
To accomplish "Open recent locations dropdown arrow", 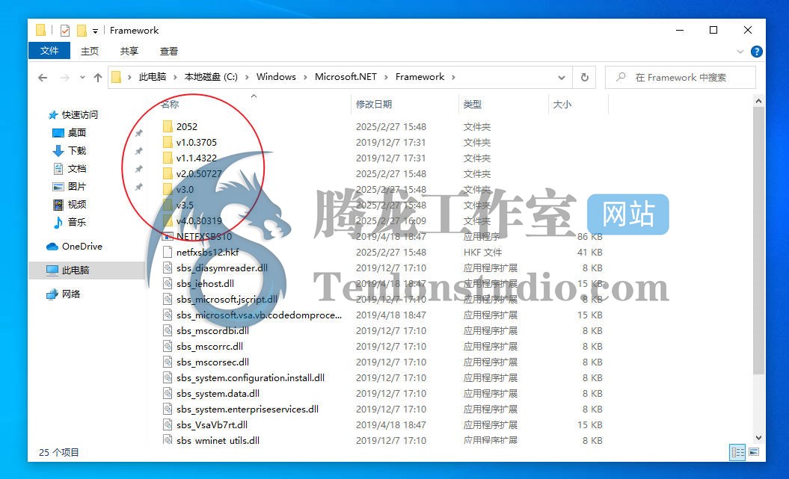I will 82,78.
